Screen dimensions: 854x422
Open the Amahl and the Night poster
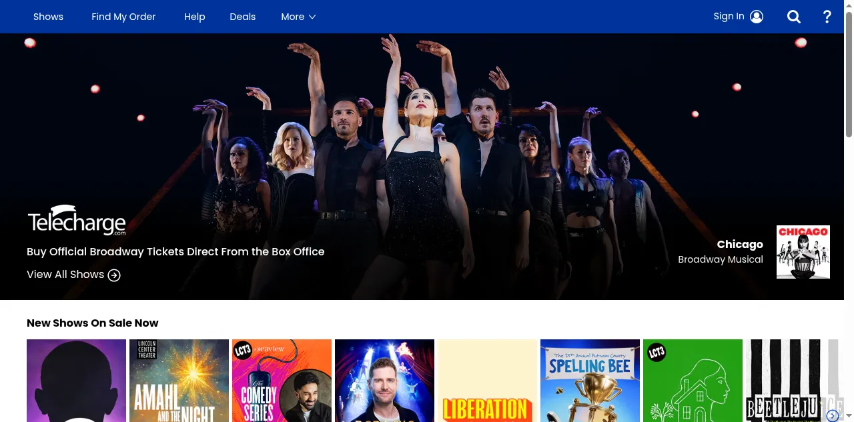[x=179, y=381]
